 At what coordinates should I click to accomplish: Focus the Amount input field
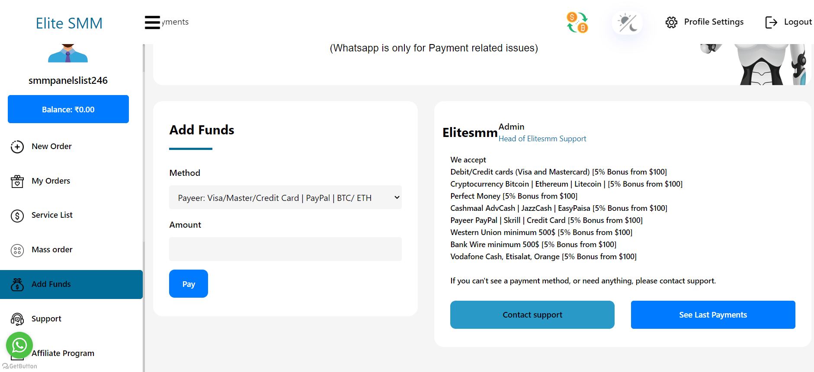pos(285,249)
